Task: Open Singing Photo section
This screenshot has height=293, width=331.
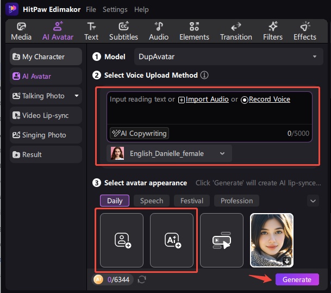Action: click(46, 135)
